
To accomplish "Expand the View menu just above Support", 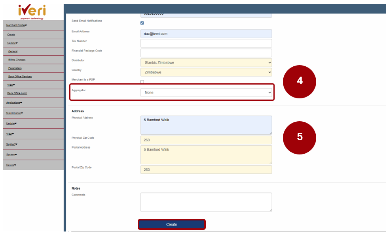I will [x=10, y=134].
